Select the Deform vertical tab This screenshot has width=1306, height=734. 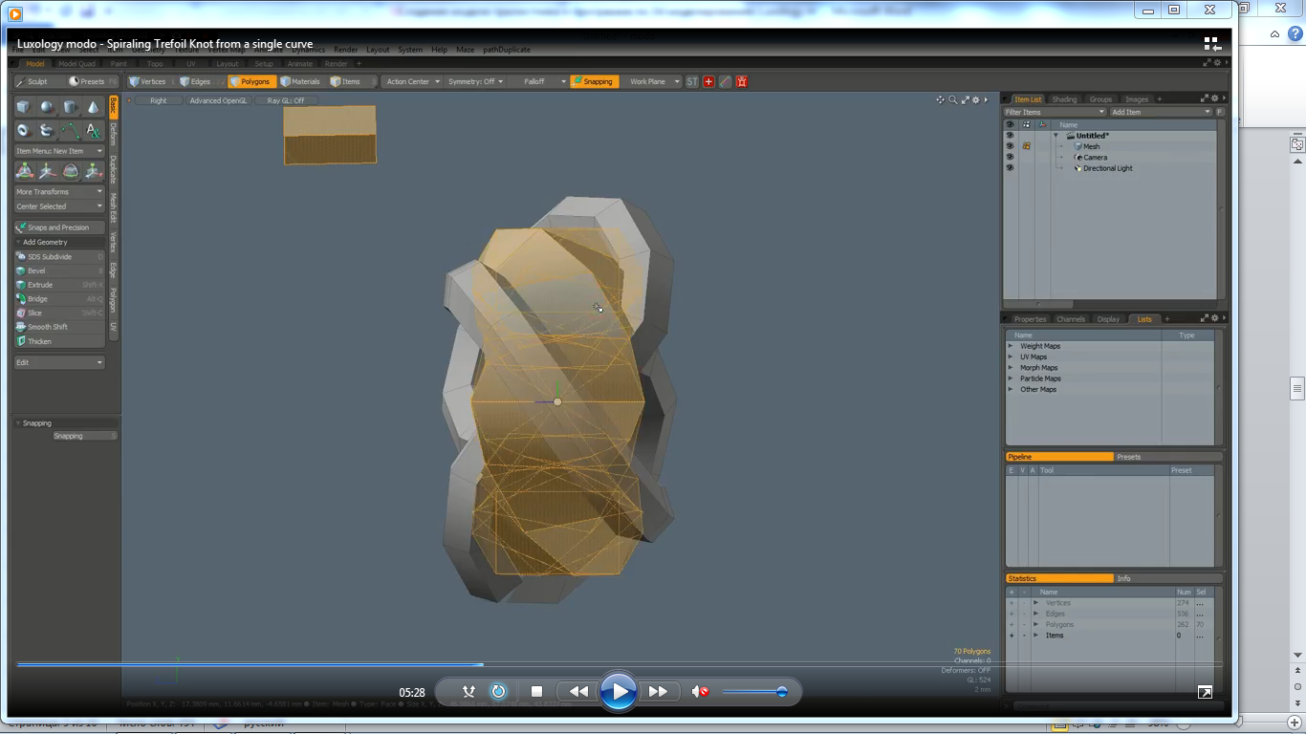(x=113, y=134)
